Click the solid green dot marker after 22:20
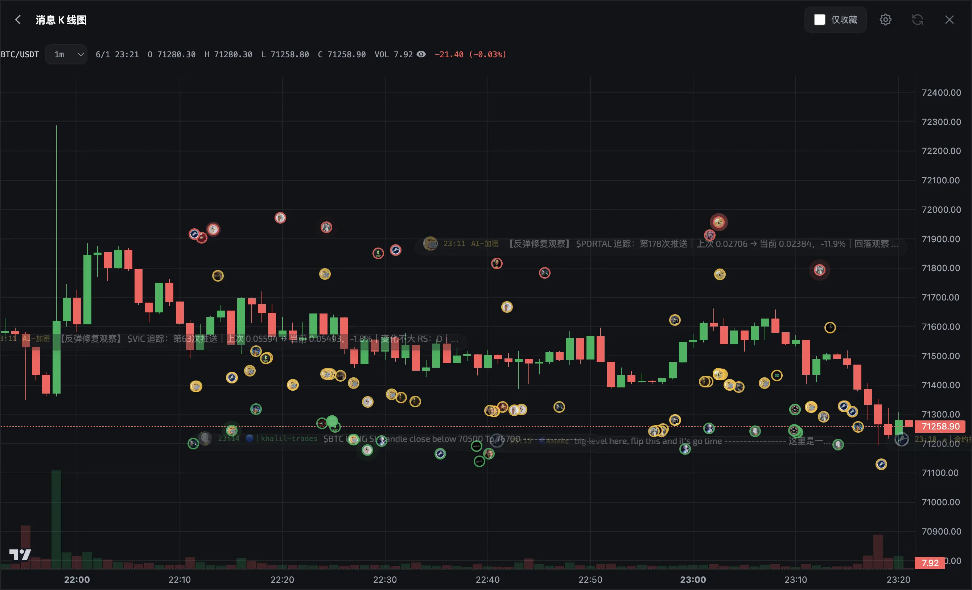 (x=332, y=421)
